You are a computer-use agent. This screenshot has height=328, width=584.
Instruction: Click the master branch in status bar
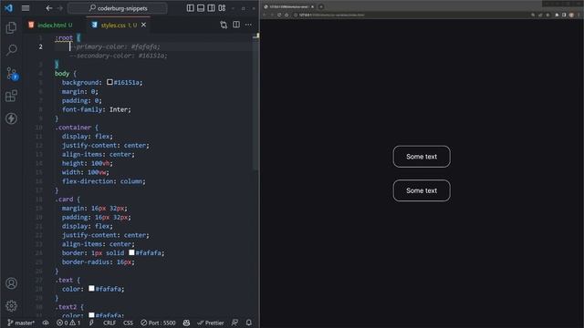tap(21, 323)
